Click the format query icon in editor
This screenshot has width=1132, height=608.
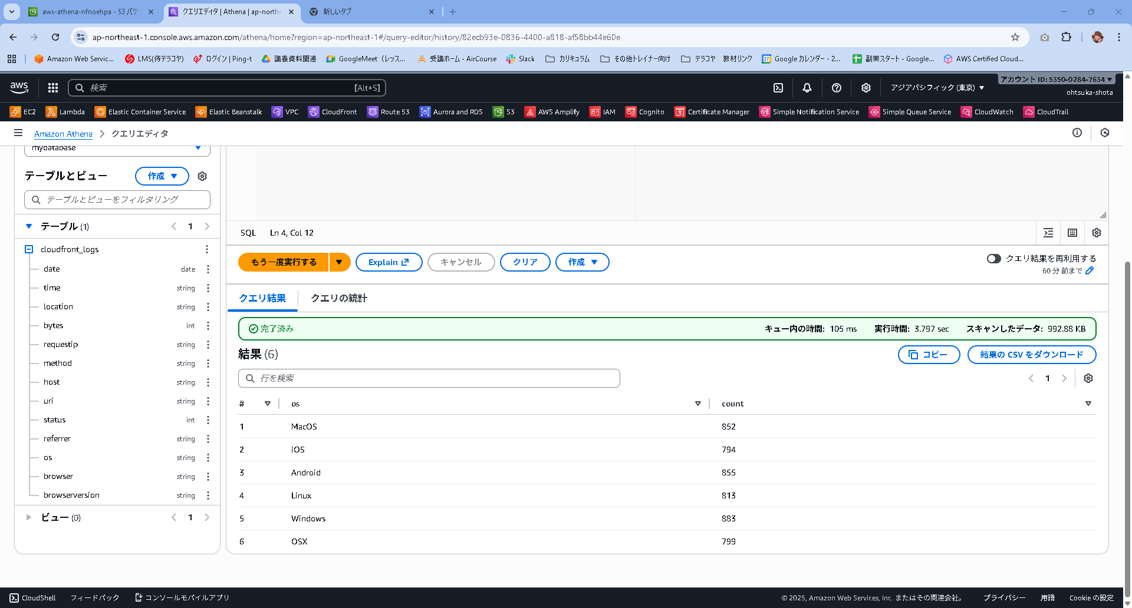click(x=1048, y=233)
